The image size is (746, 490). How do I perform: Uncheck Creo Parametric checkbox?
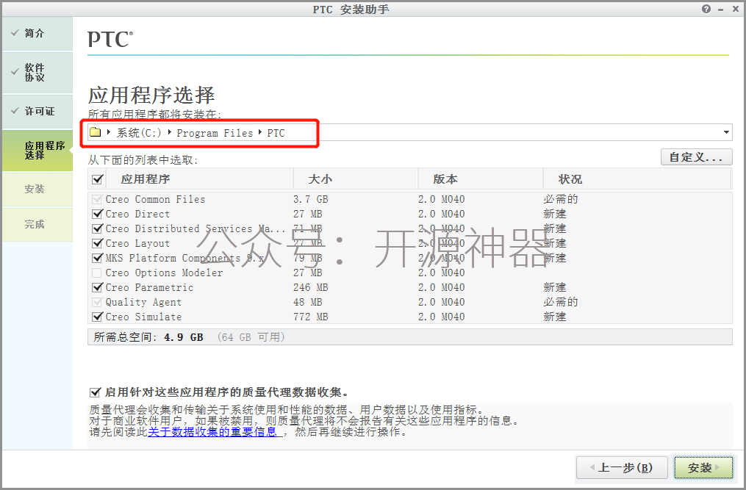[x=97, y=288]
